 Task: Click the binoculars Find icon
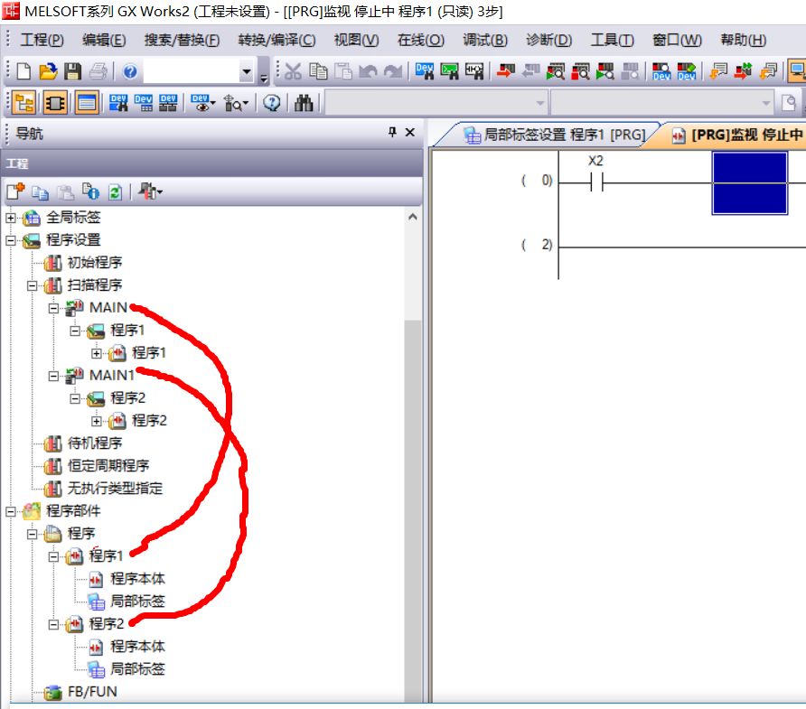[x=304, y=103]
